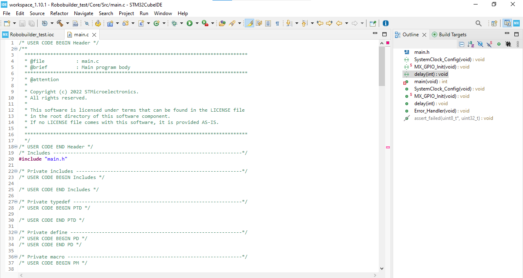Image resolution: width=523 pixels, height=278 pixels.
Task: Toggle Block Selection mode
Action: [268, 23]
